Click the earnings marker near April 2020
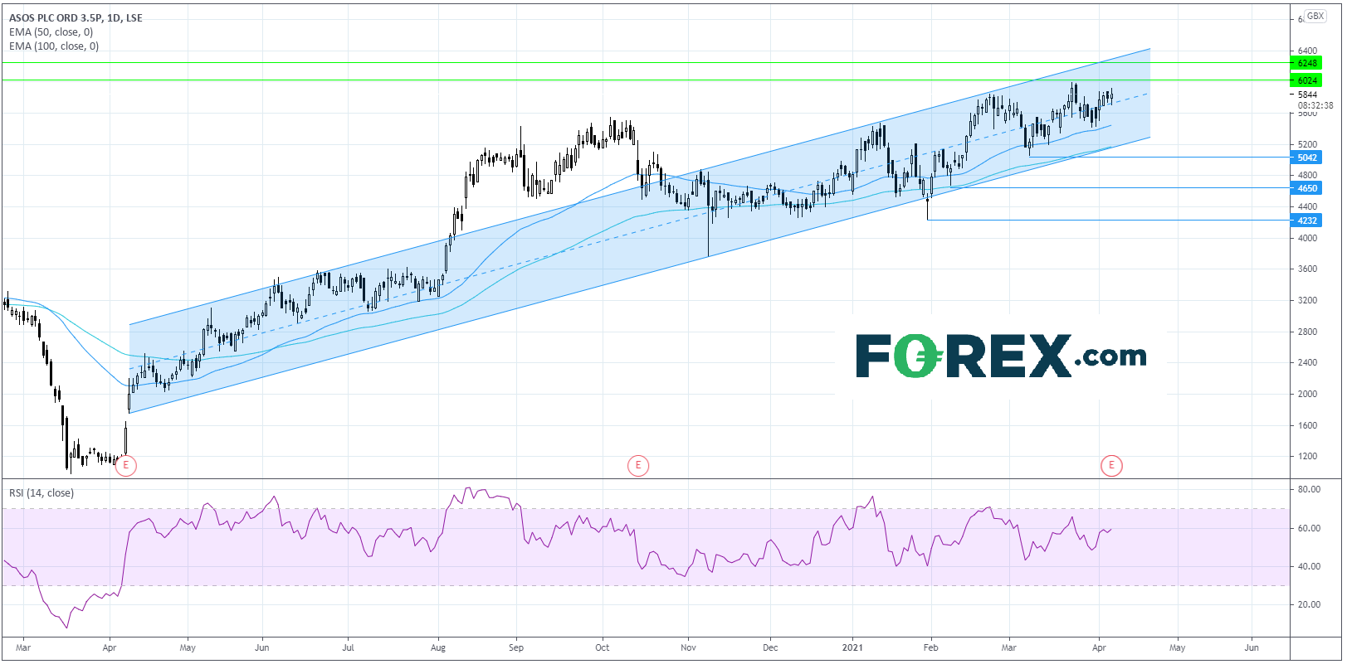This screenshot has height=669, width=1347. 125,466
